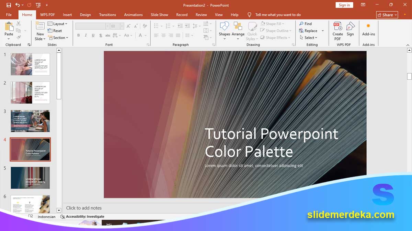The width and height of the screenshot is (412, 231).
Task: Click the Redo icon in the title bar
Action: [29, 5]
